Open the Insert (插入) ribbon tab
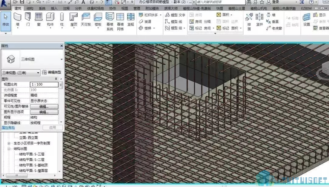 (54, 9)
